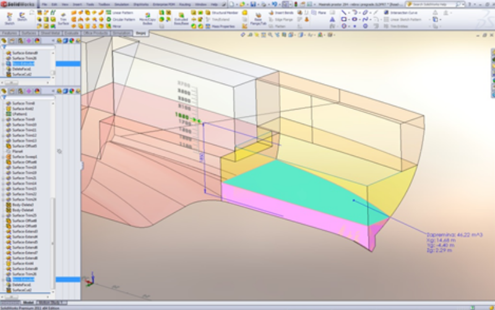The height and width of the screenshot is (310, 495).
Task: Select Surface-Knit2 in the feature tree
Action: click(23, 109)
